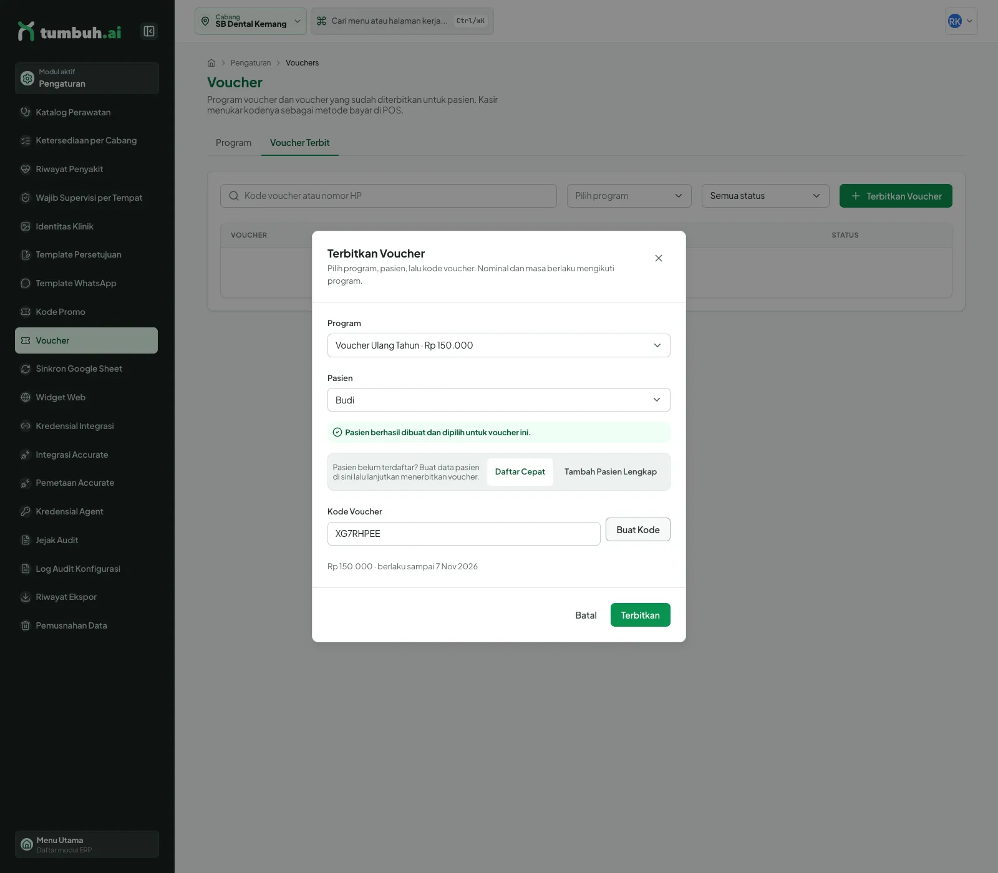Select the Daftar Cepat option
998x873 pixels.
tap(520, 472)
